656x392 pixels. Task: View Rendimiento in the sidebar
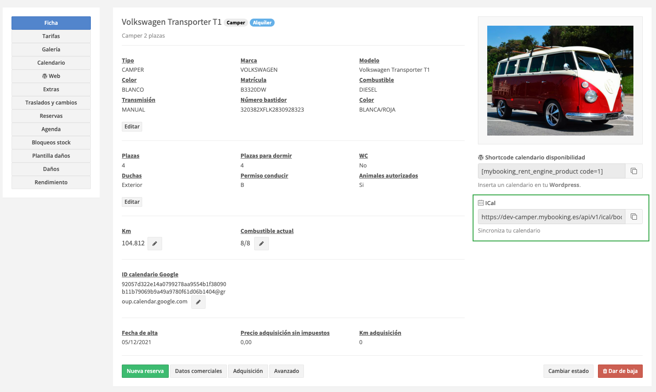tap(51, 182)
